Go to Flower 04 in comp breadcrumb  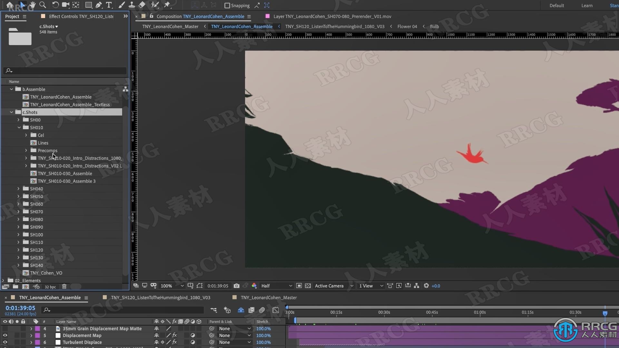point(407,26)
